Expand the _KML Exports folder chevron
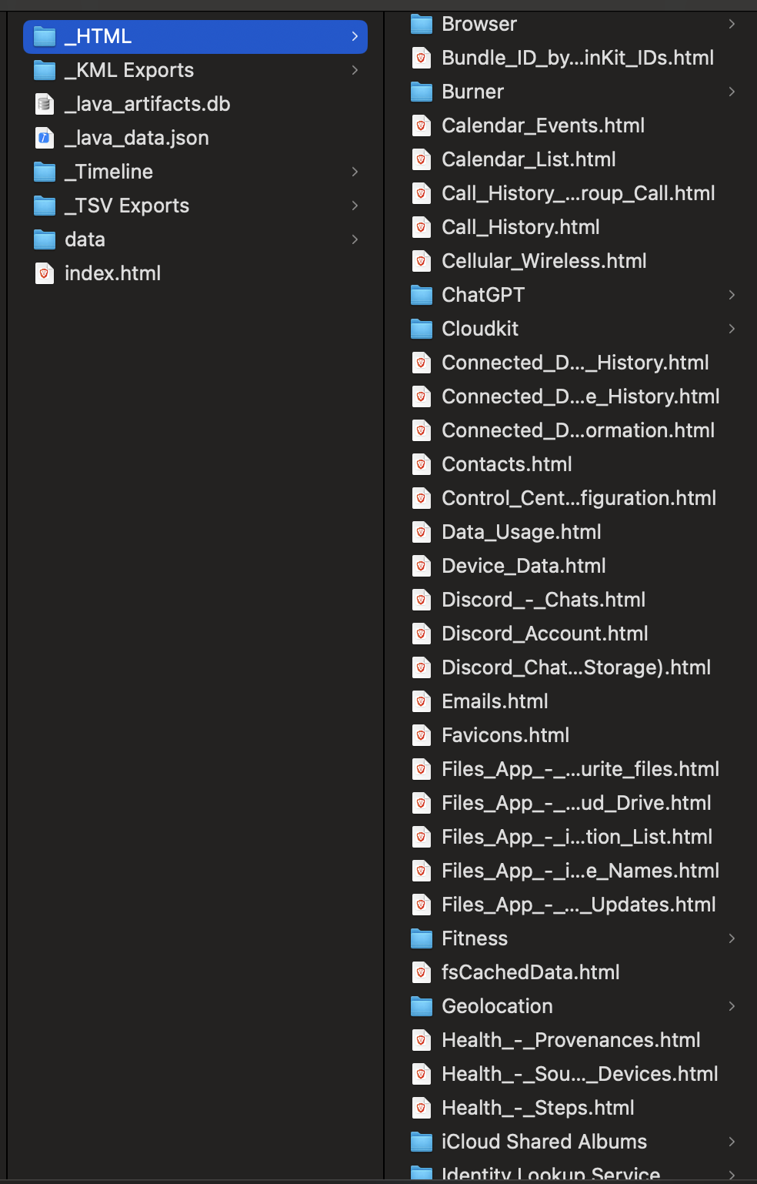 click(355, 70)
